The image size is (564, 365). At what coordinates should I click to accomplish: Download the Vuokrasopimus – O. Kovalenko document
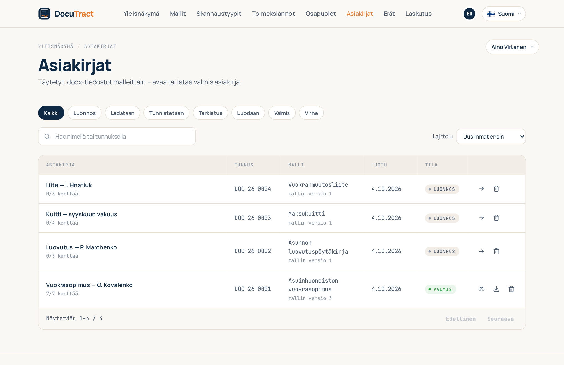point(496,289)
